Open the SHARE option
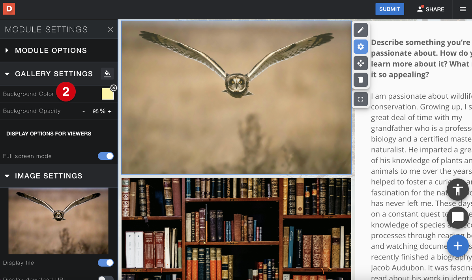 (431, 9)
